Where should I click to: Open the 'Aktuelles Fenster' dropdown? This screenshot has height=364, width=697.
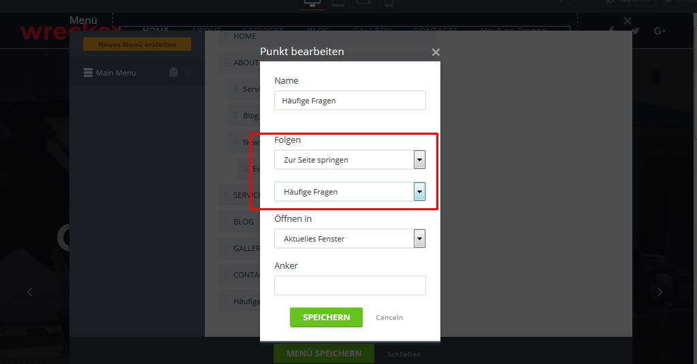[350, 239]
